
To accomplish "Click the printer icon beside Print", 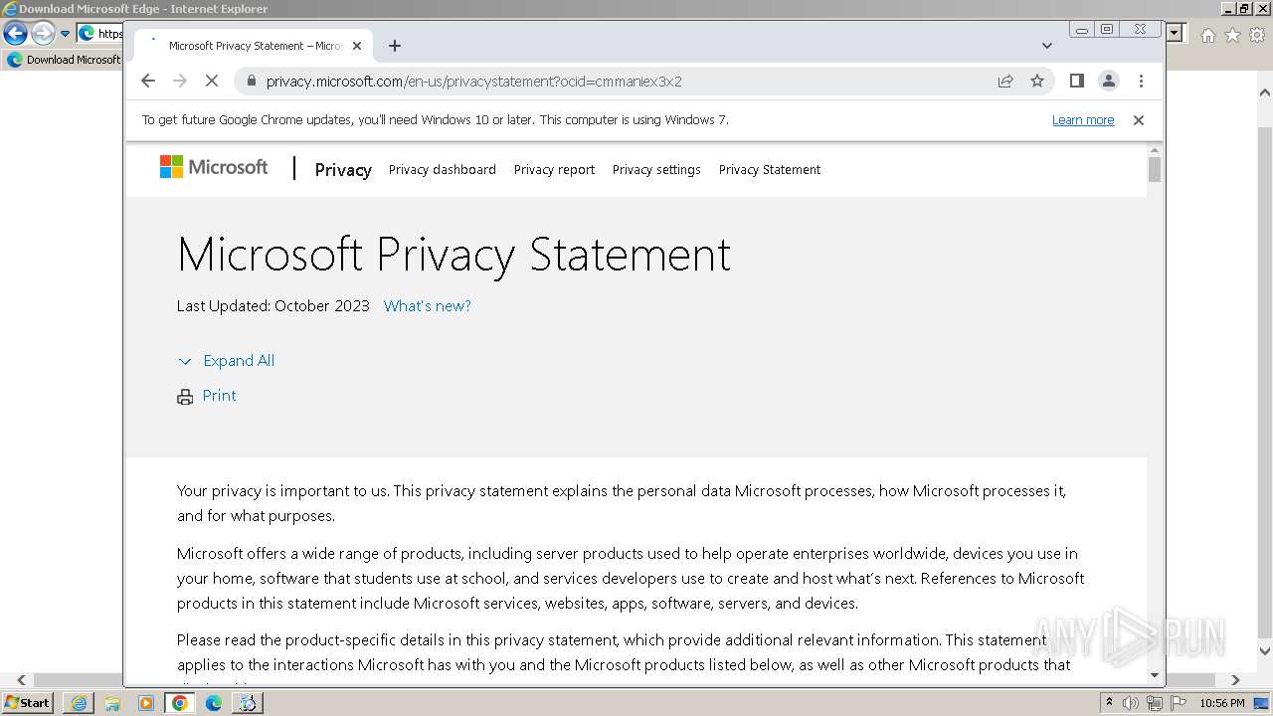I will point(185,397).
